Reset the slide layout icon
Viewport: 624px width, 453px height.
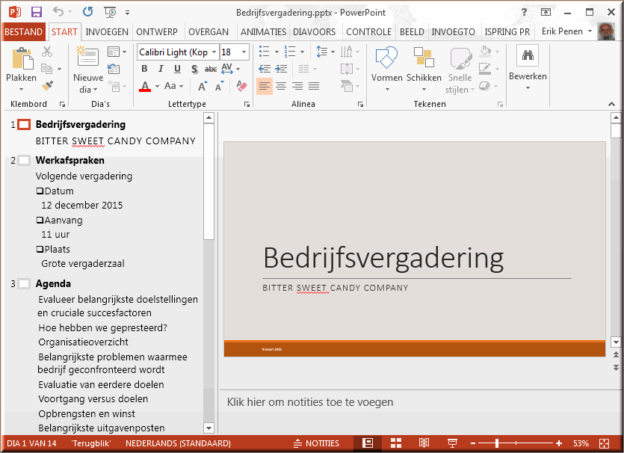coord(114,69)
